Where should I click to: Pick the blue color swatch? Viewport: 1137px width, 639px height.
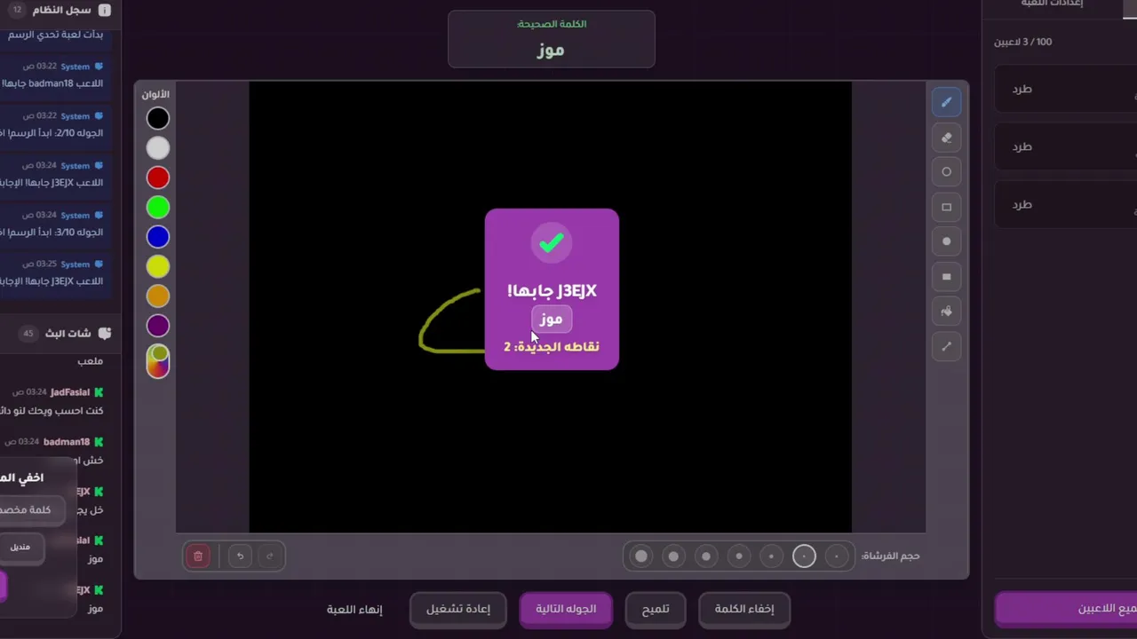tap(158, 237)
